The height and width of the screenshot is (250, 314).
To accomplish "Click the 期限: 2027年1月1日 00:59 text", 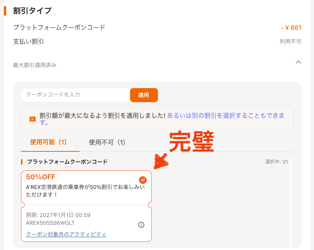I will pos(58,215).
